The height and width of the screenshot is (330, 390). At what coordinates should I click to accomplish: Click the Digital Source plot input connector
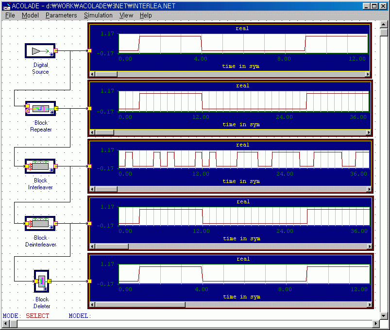click(x=90, y=50)
